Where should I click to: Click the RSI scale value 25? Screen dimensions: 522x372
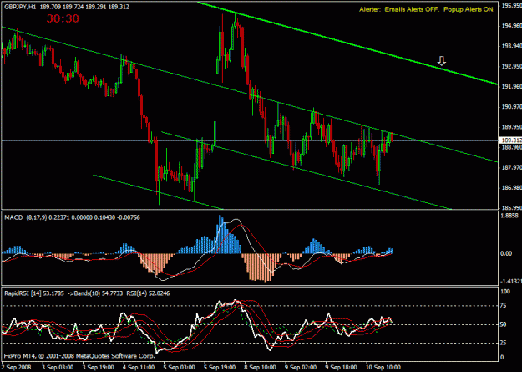click(504, 343)
